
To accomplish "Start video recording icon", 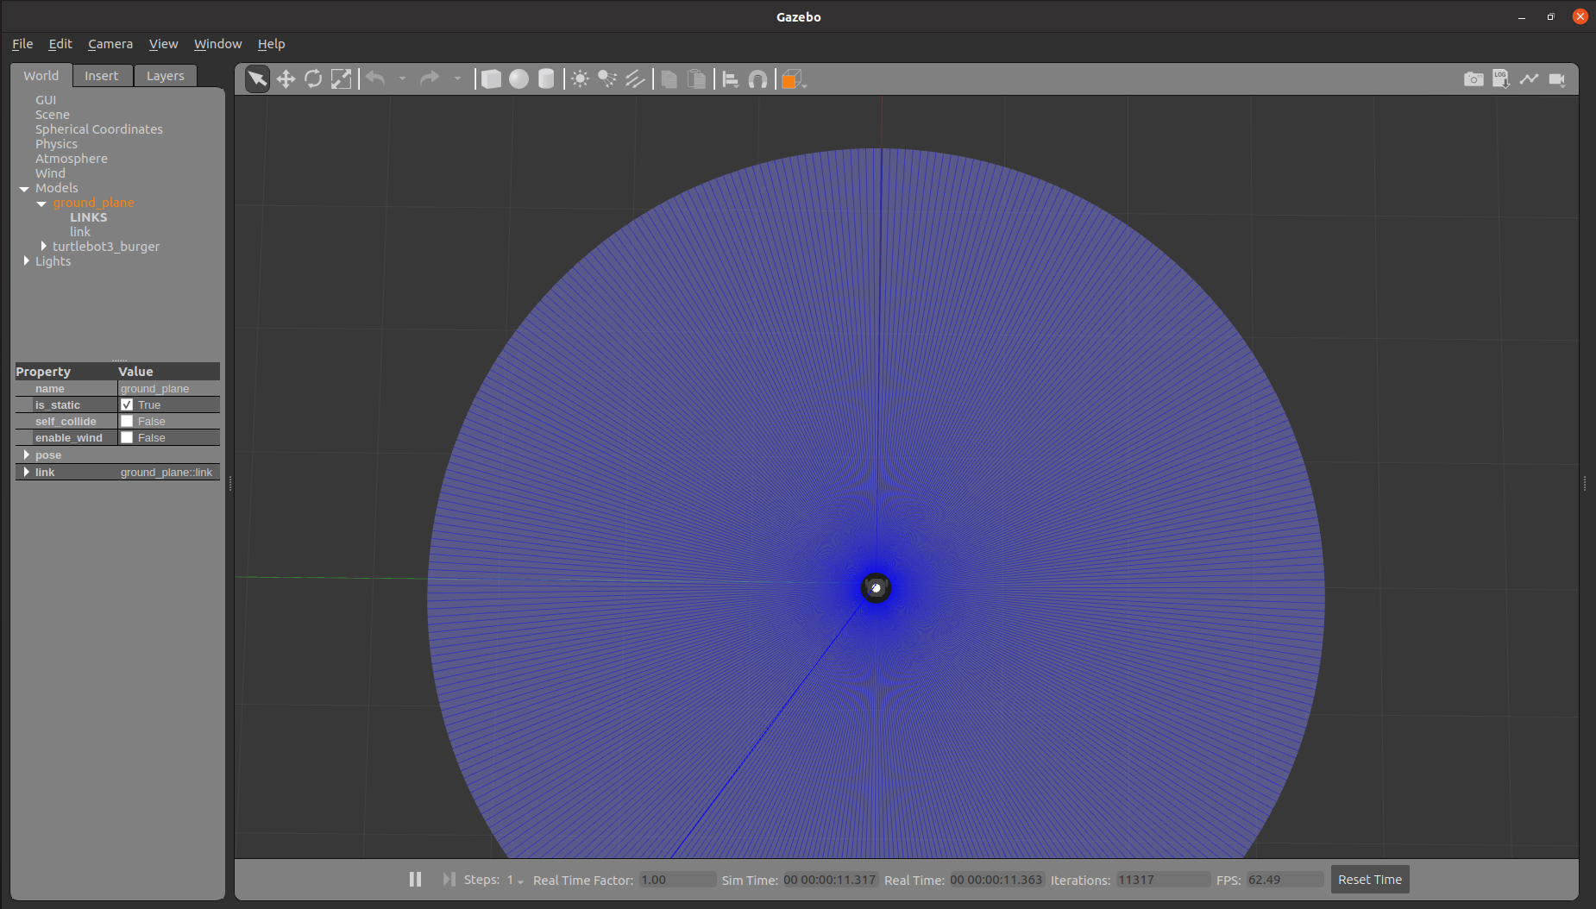I will [1557, 79].
